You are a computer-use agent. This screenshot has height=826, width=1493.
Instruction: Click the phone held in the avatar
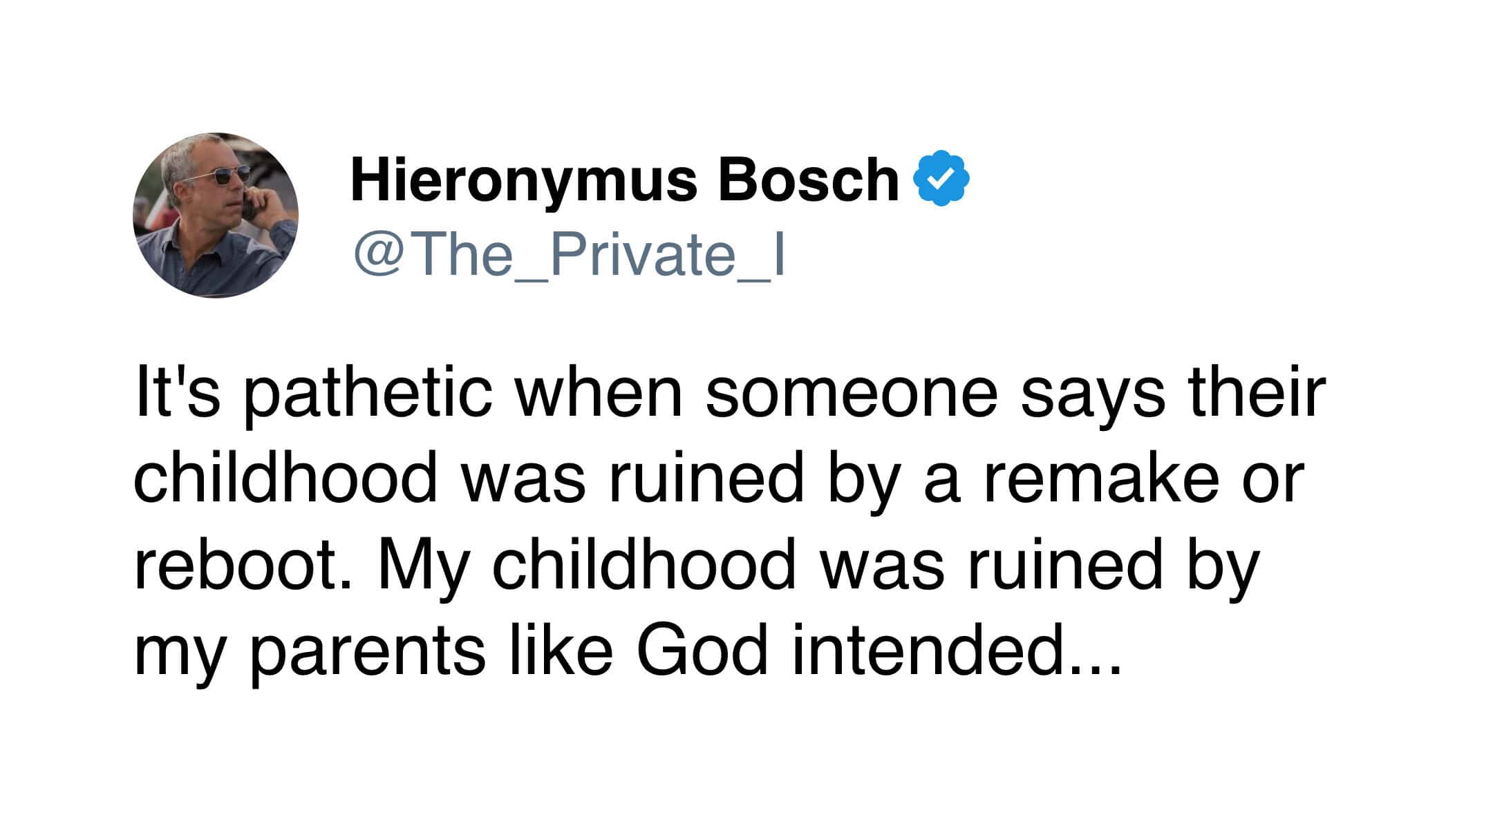(x=250, y=202)
